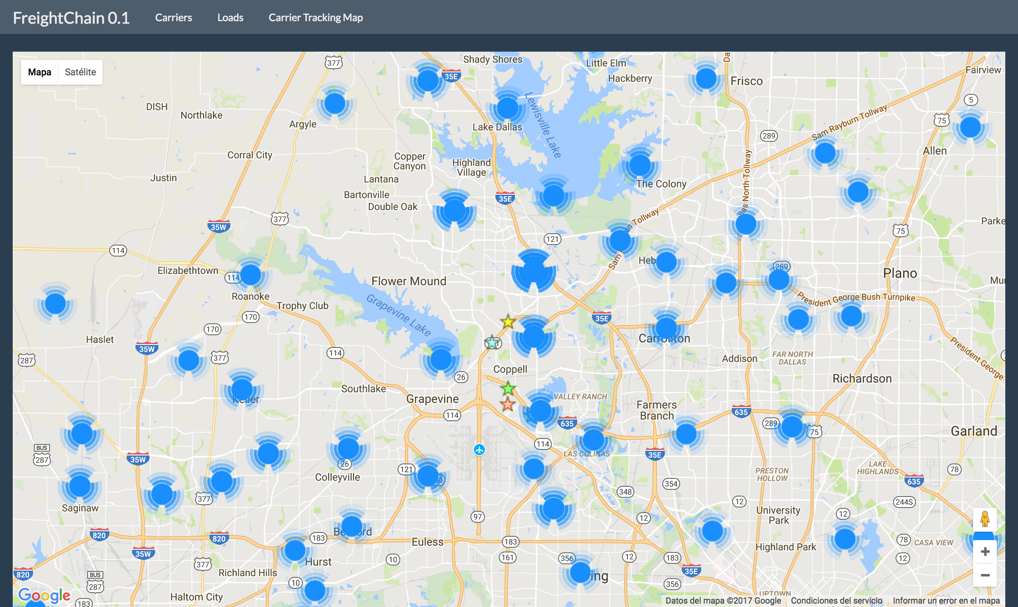
Task: Open the Carriers page
Action: [x=173, y=17]
